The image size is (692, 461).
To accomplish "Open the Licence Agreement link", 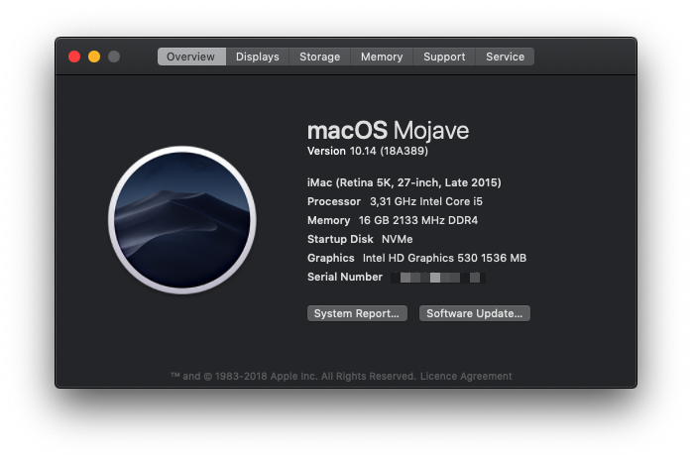I will coord(466,377).
